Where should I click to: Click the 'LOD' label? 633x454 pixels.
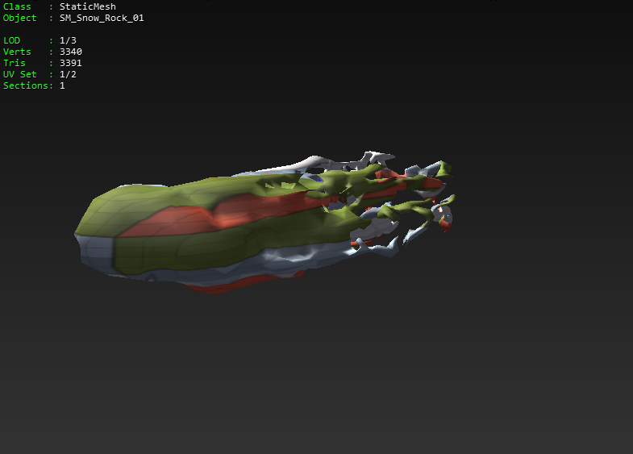coord(11,40)
